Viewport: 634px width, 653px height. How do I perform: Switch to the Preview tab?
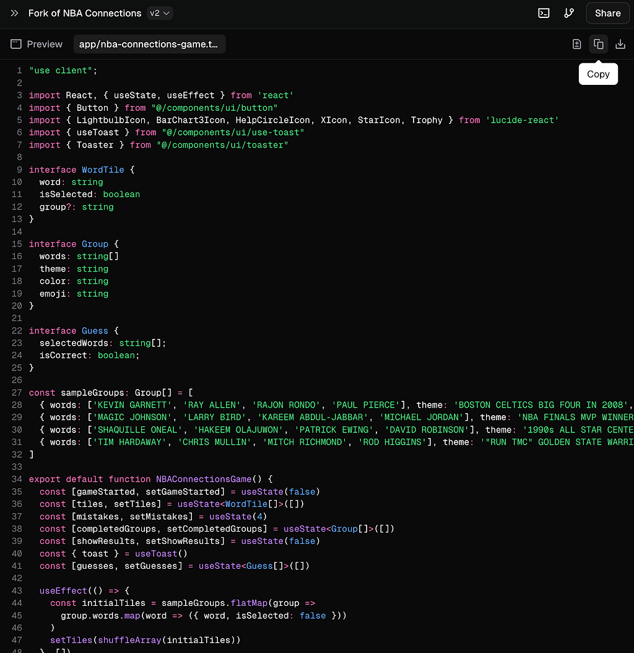[x=37, y=44]
